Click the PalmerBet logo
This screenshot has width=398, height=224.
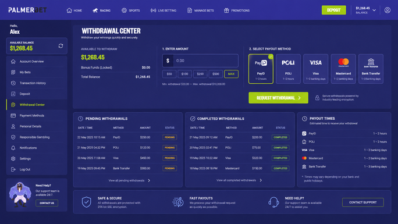[x=27, y=10]
